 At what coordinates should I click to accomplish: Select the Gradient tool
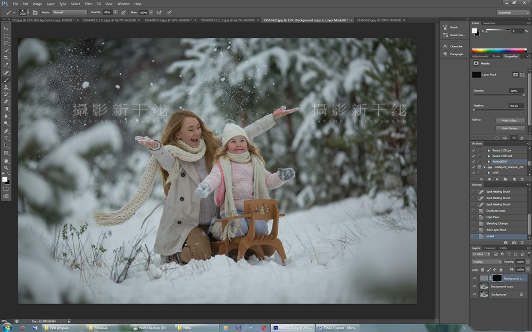[x=6, y=109]
